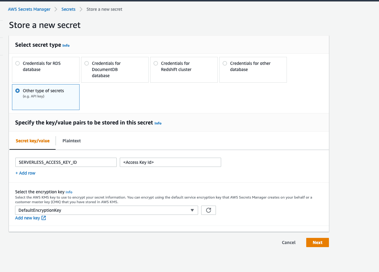Go to AWS Secrets Manager breadcrumb
The height and width of the screenshot is (272, 379).
[x=29, y=9]
